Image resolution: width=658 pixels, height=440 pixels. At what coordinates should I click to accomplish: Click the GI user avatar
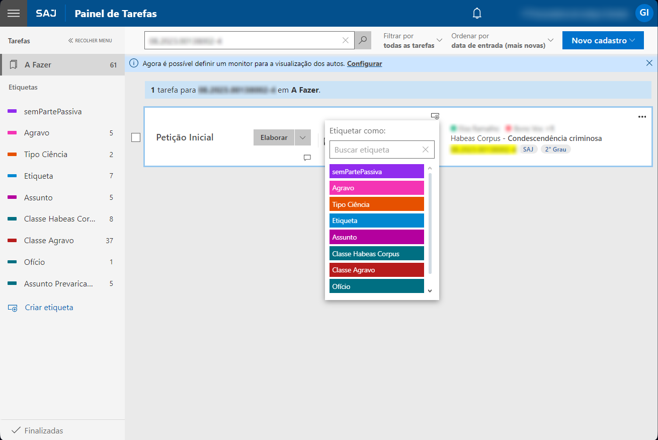click(x=643, y=13)
